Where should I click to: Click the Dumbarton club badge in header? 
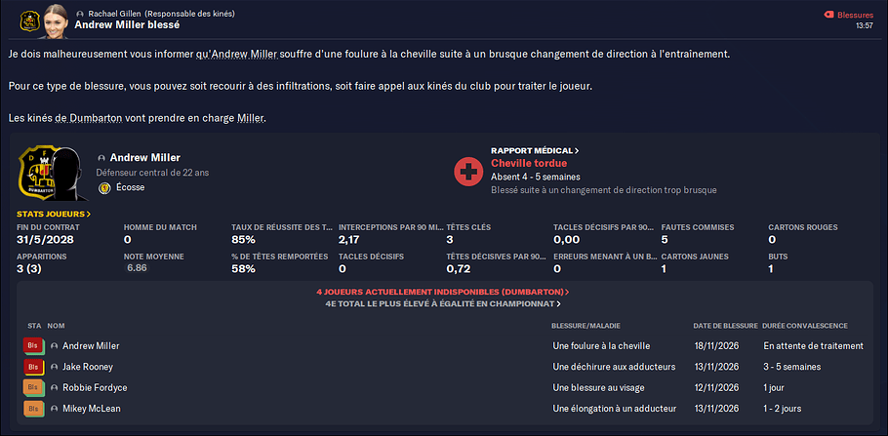point(27,20)
